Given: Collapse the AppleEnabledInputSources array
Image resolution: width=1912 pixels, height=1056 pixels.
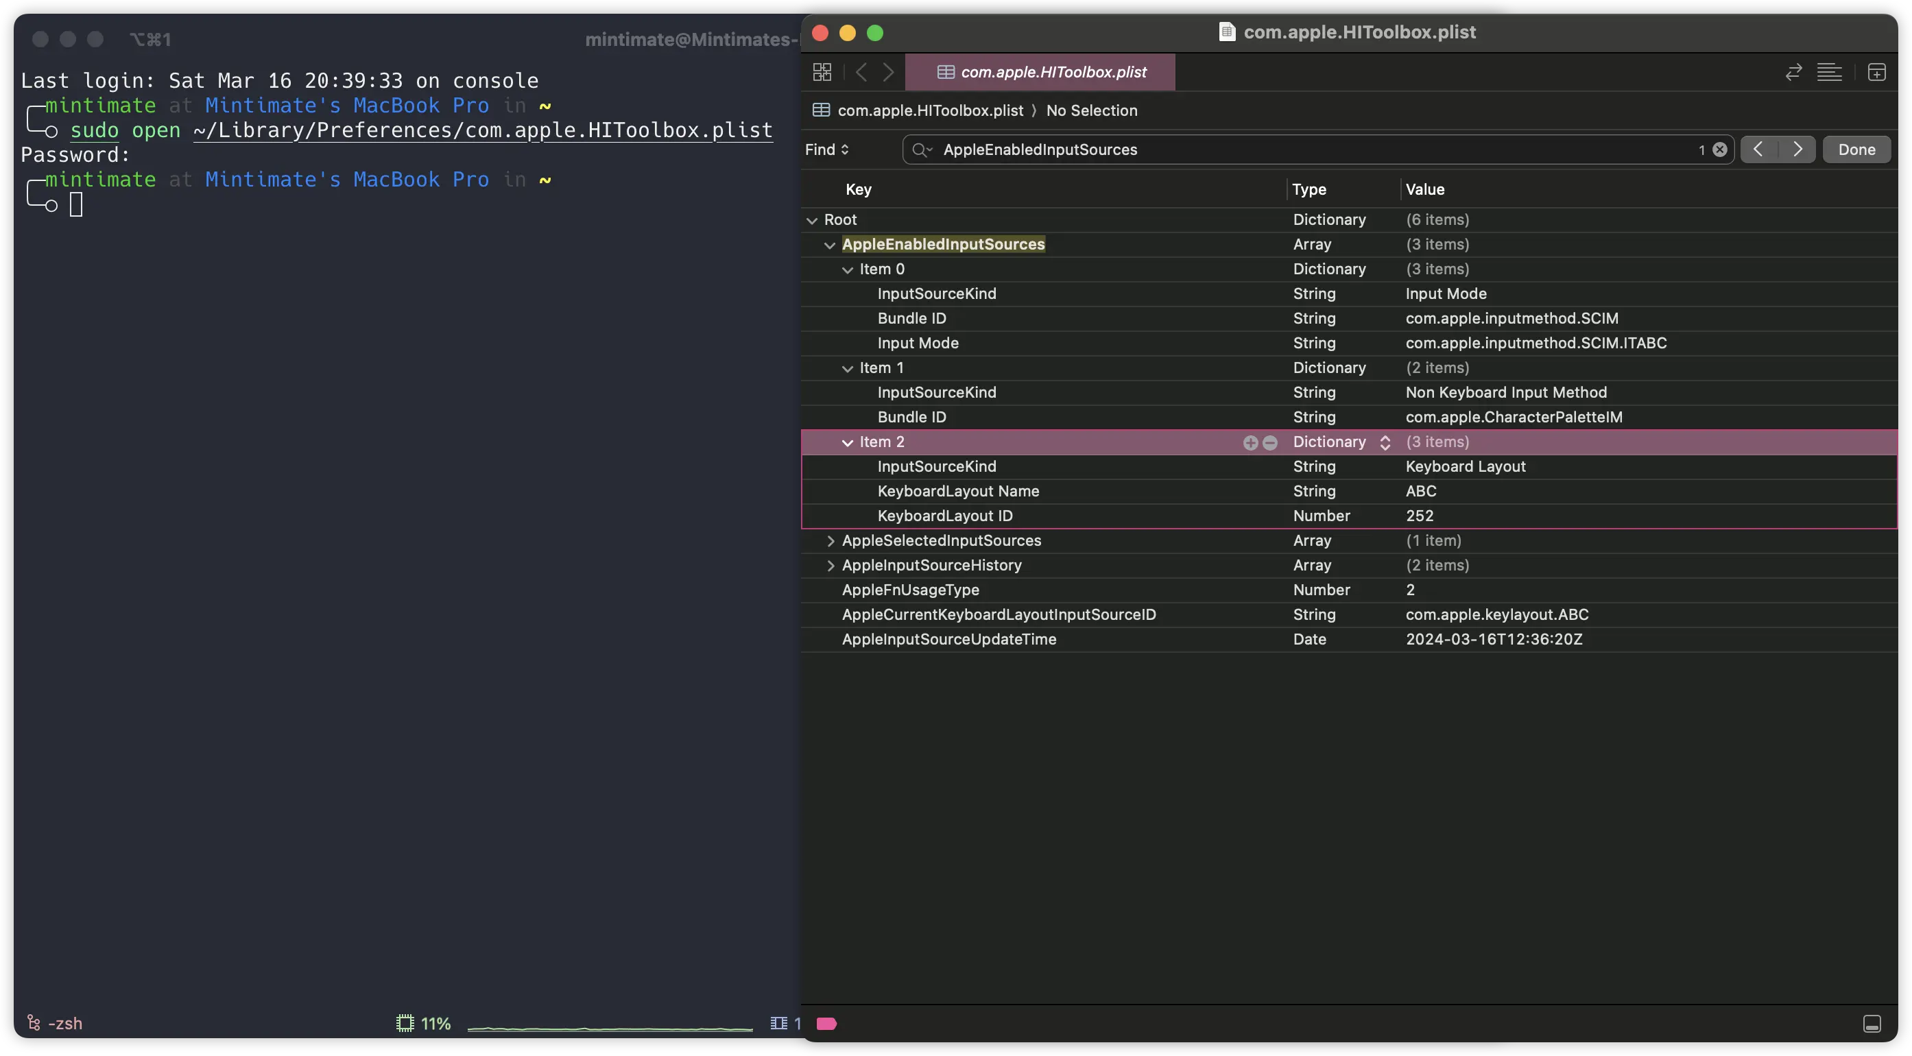Looking at the screenshot, I should click(x=830, y=245).
